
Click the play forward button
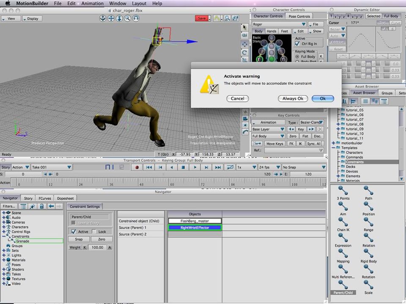pyautogui.click(x=195, y=167)
